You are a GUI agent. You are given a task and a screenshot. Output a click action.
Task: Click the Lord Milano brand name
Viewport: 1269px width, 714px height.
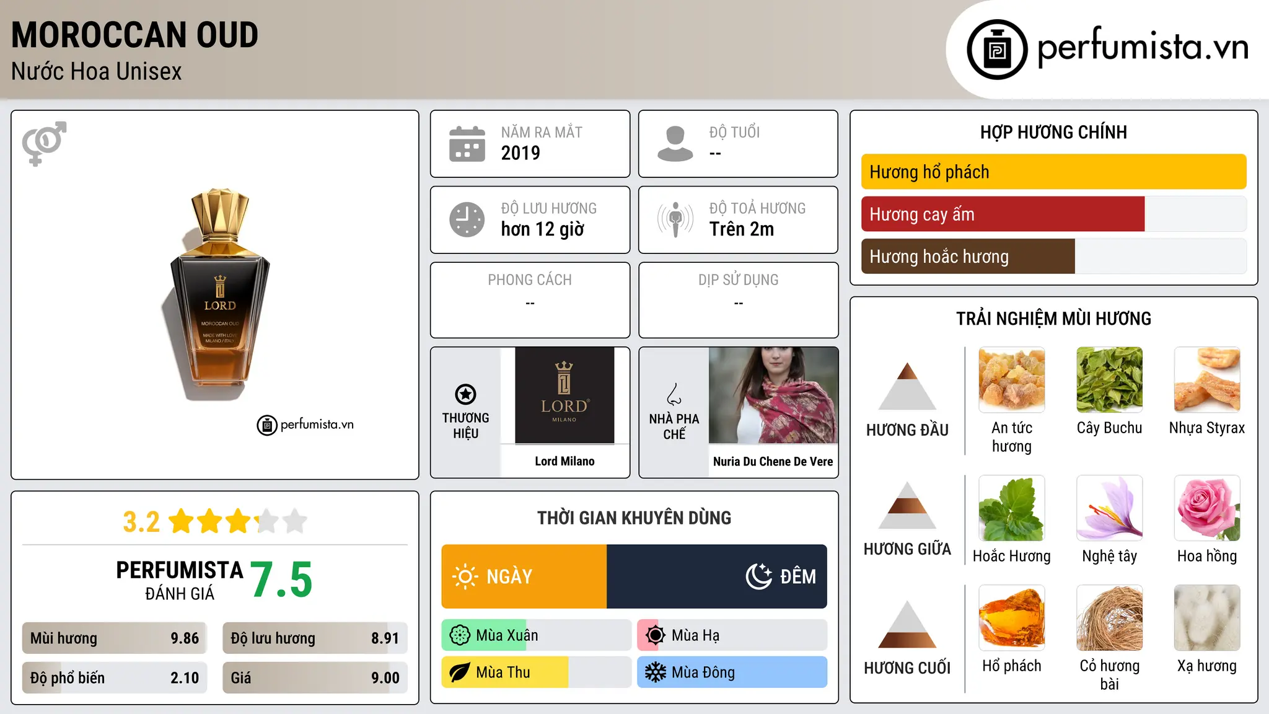point(564,461)
